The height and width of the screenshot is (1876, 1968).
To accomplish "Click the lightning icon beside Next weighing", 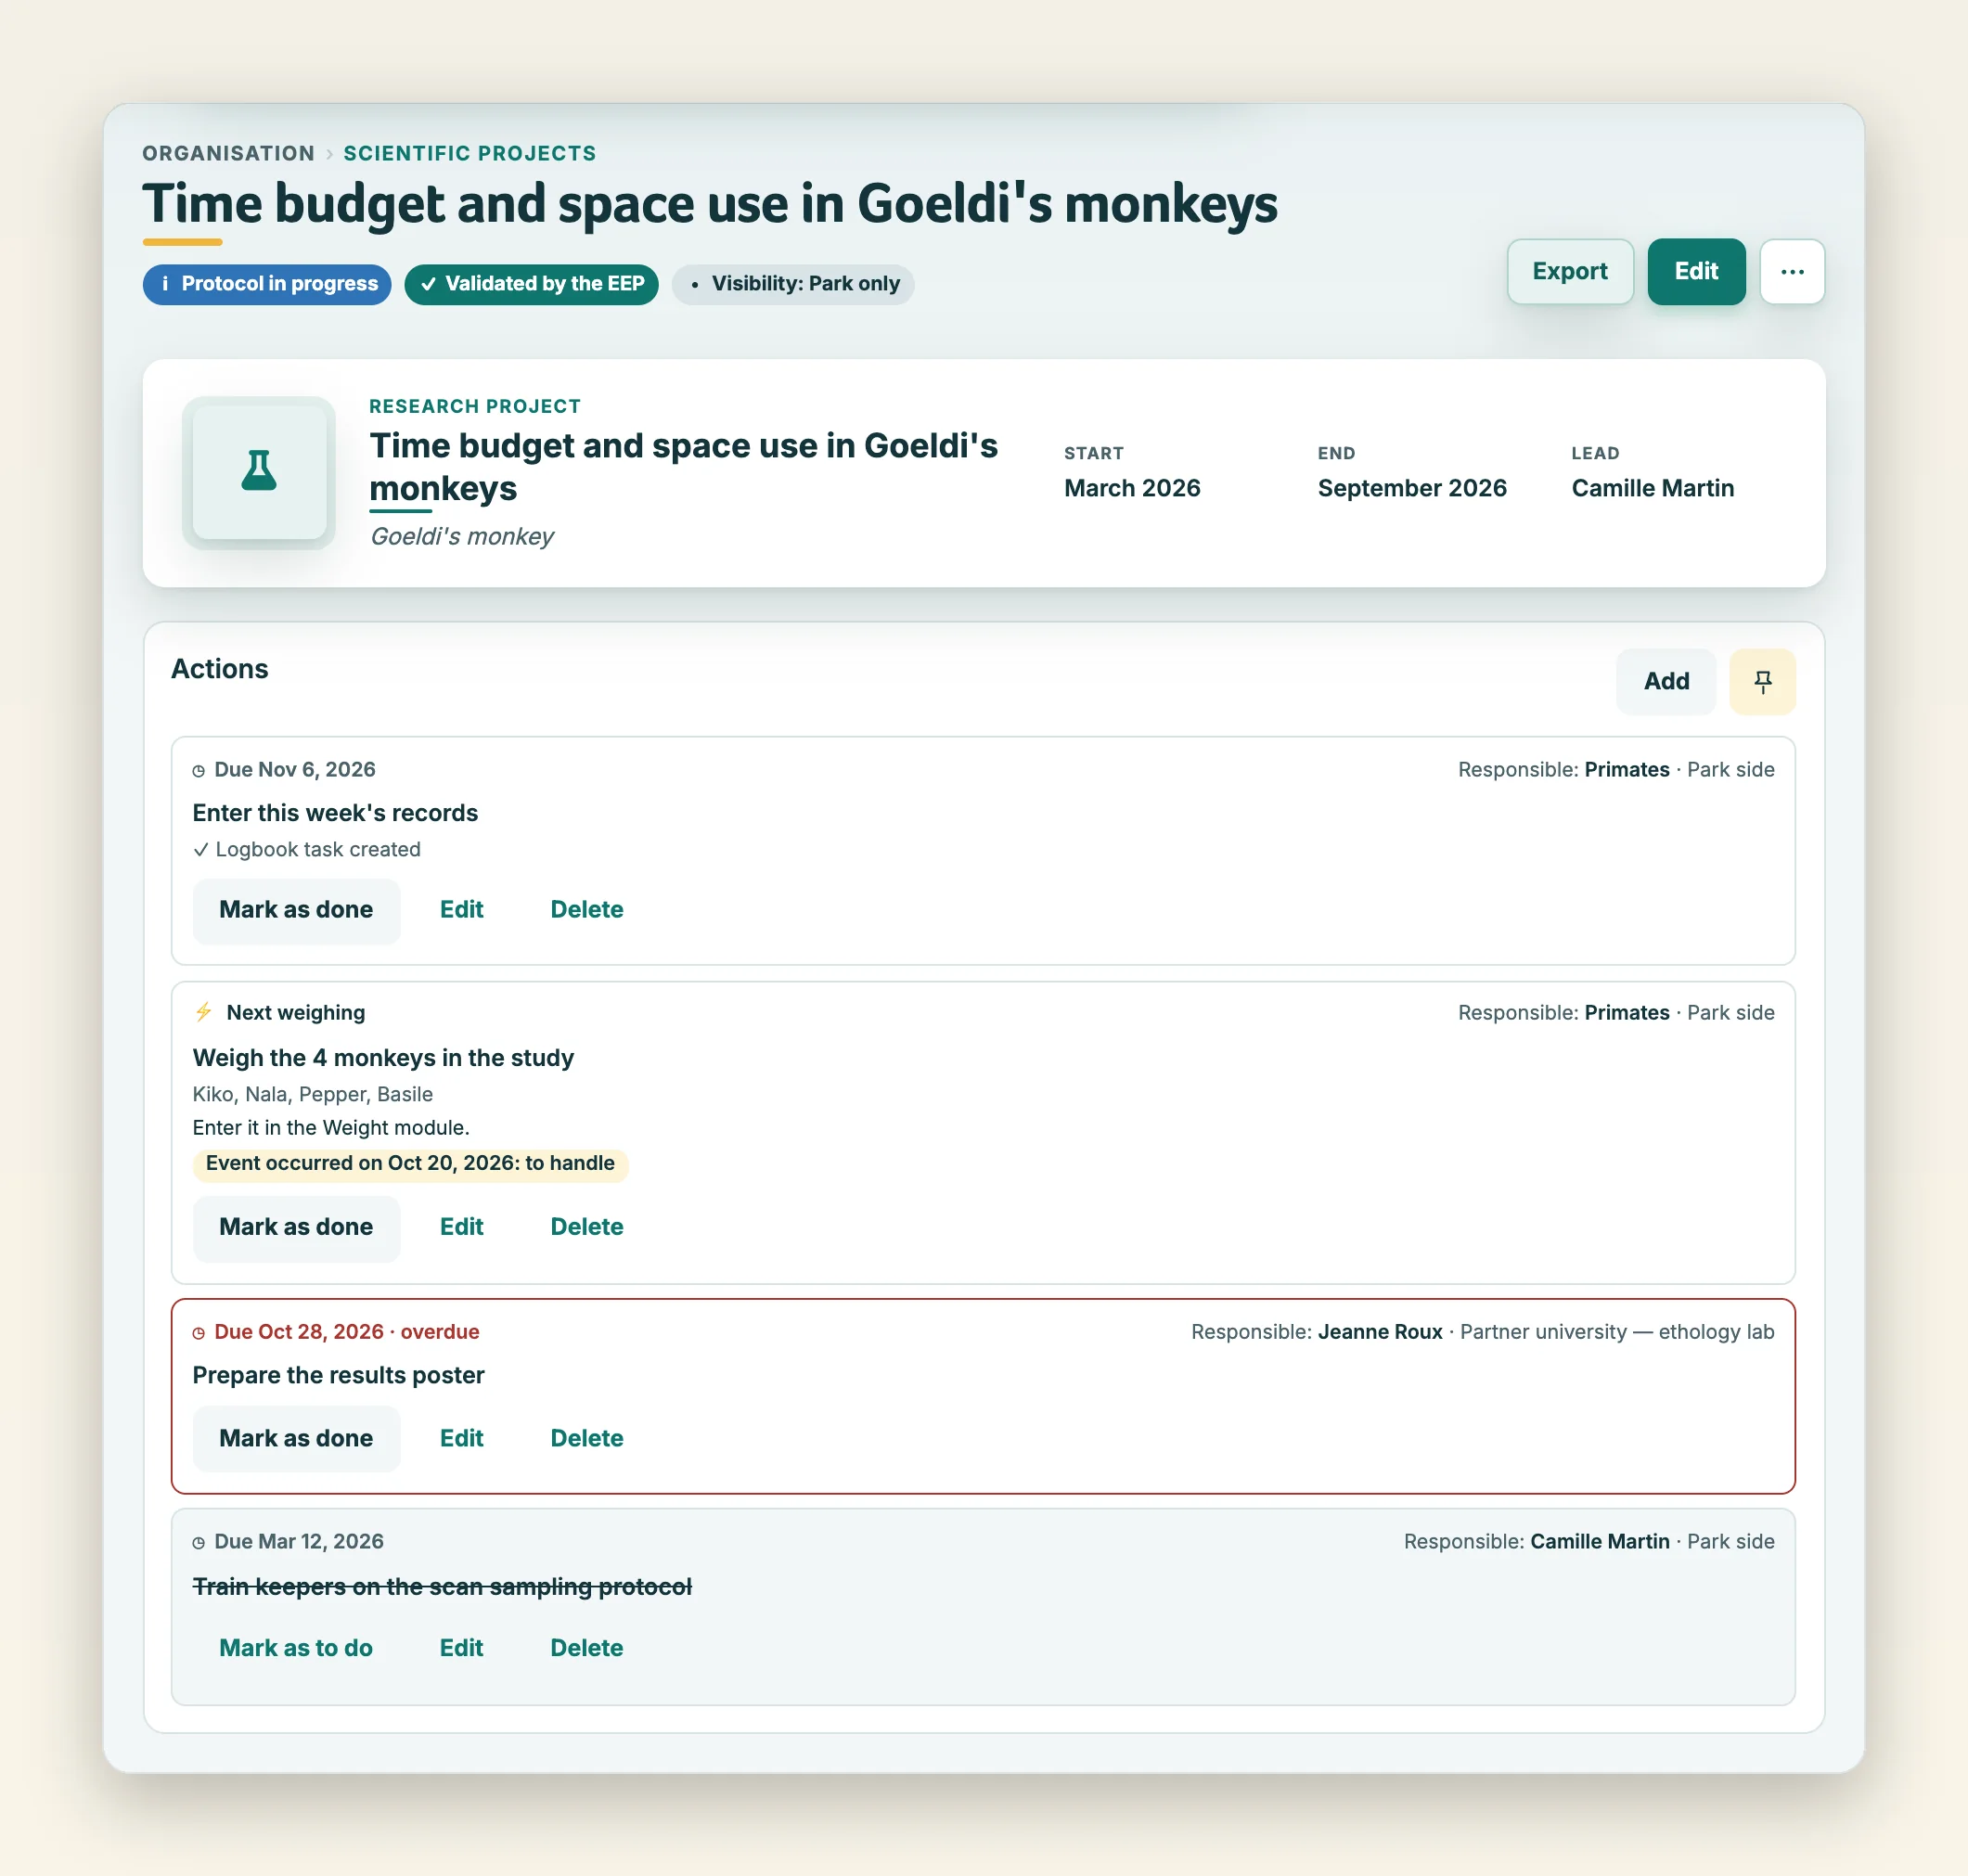I will coord(203,1012).
